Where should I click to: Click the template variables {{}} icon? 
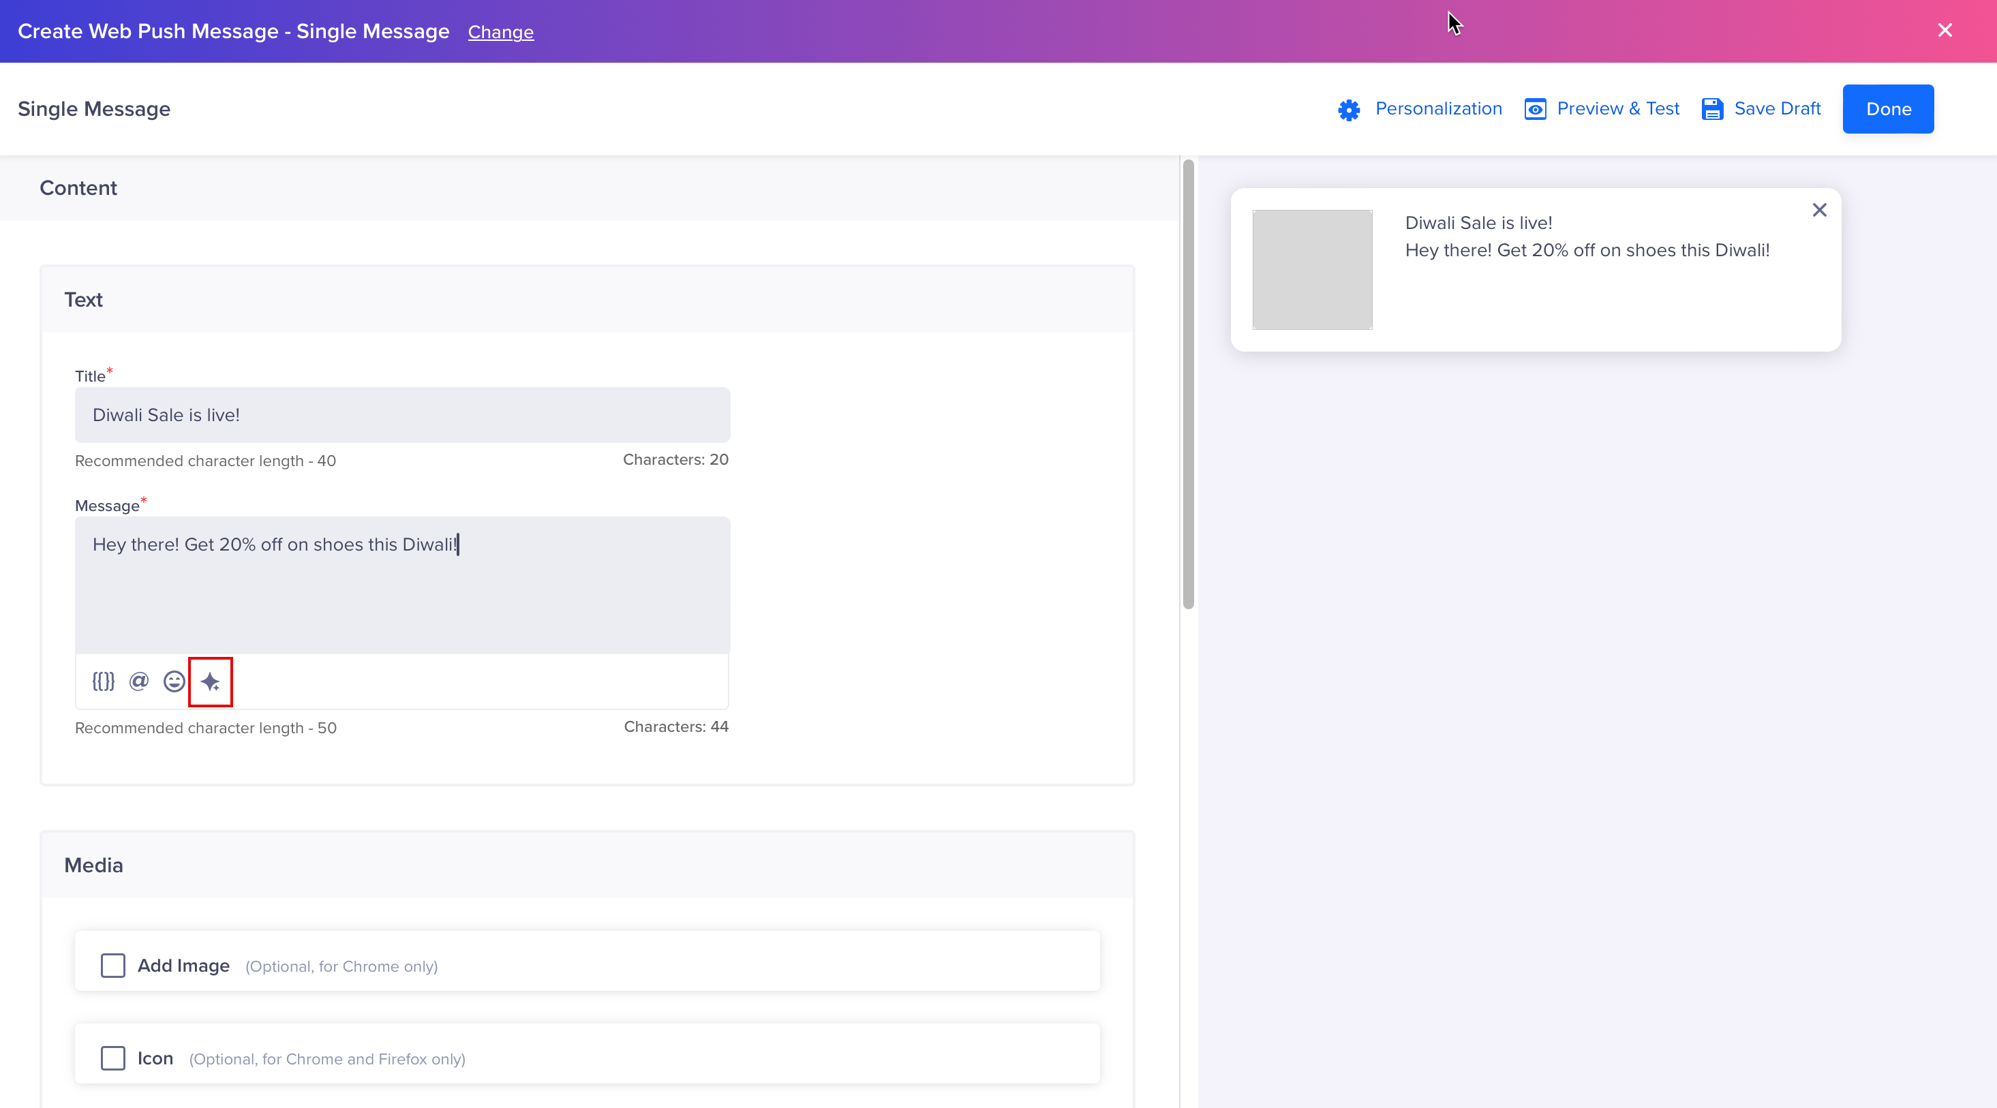click(x=102, y=681)
